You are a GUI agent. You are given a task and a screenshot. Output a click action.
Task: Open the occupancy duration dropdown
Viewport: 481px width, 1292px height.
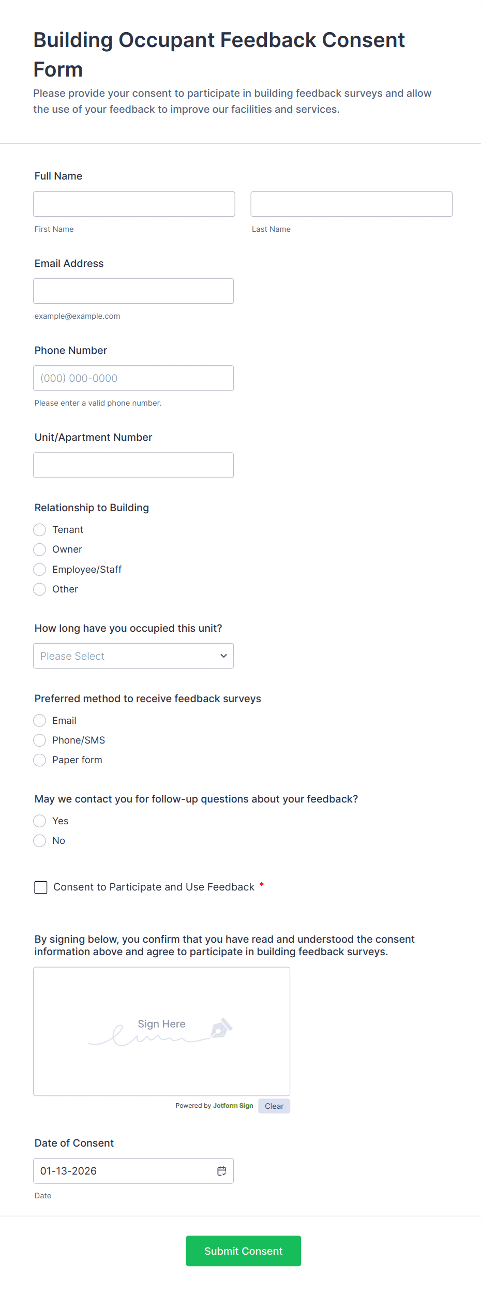[133, 656]
